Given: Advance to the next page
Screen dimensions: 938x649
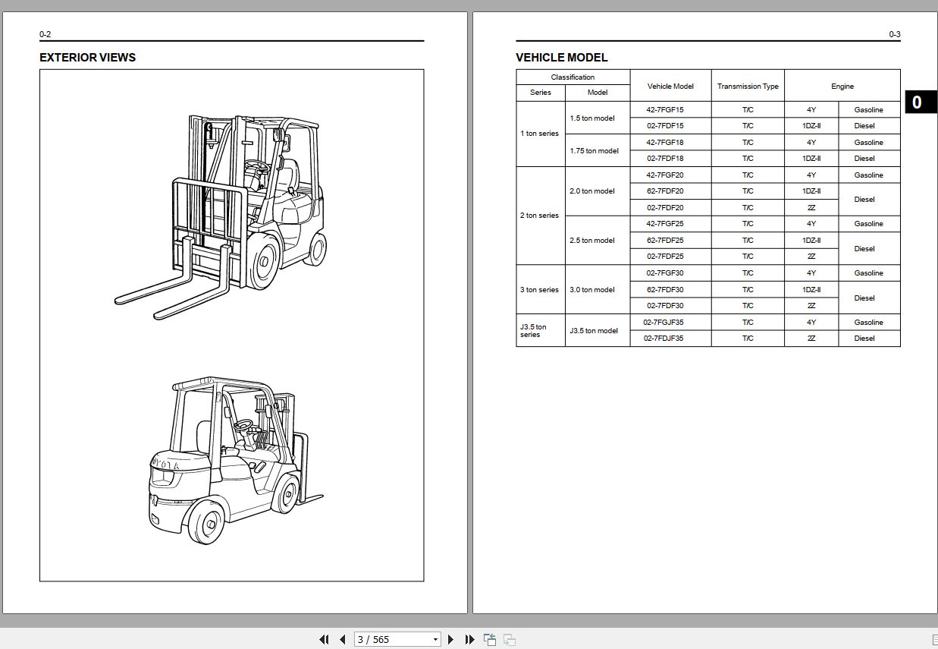Looking at the screenshot, I should pyautogui.click(x=451, y=639).
